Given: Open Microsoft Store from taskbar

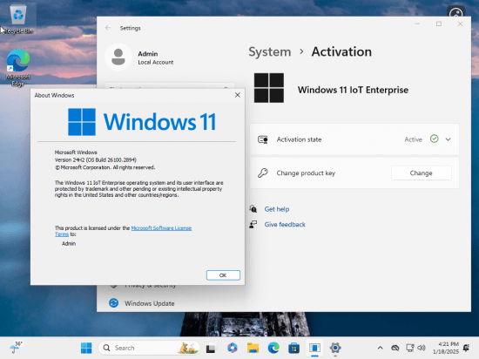Looking at the screenshot, I should point(293,348).
